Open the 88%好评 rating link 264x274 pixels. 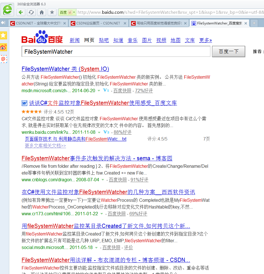122,132
